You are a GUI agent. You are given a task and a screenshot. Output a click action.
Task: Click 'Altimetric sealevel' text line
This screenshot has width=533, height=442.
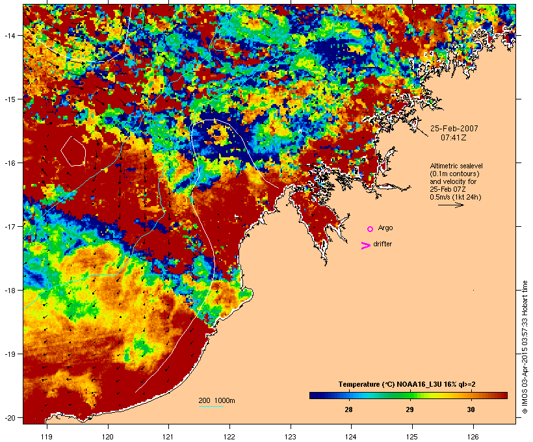click(456, 166)
